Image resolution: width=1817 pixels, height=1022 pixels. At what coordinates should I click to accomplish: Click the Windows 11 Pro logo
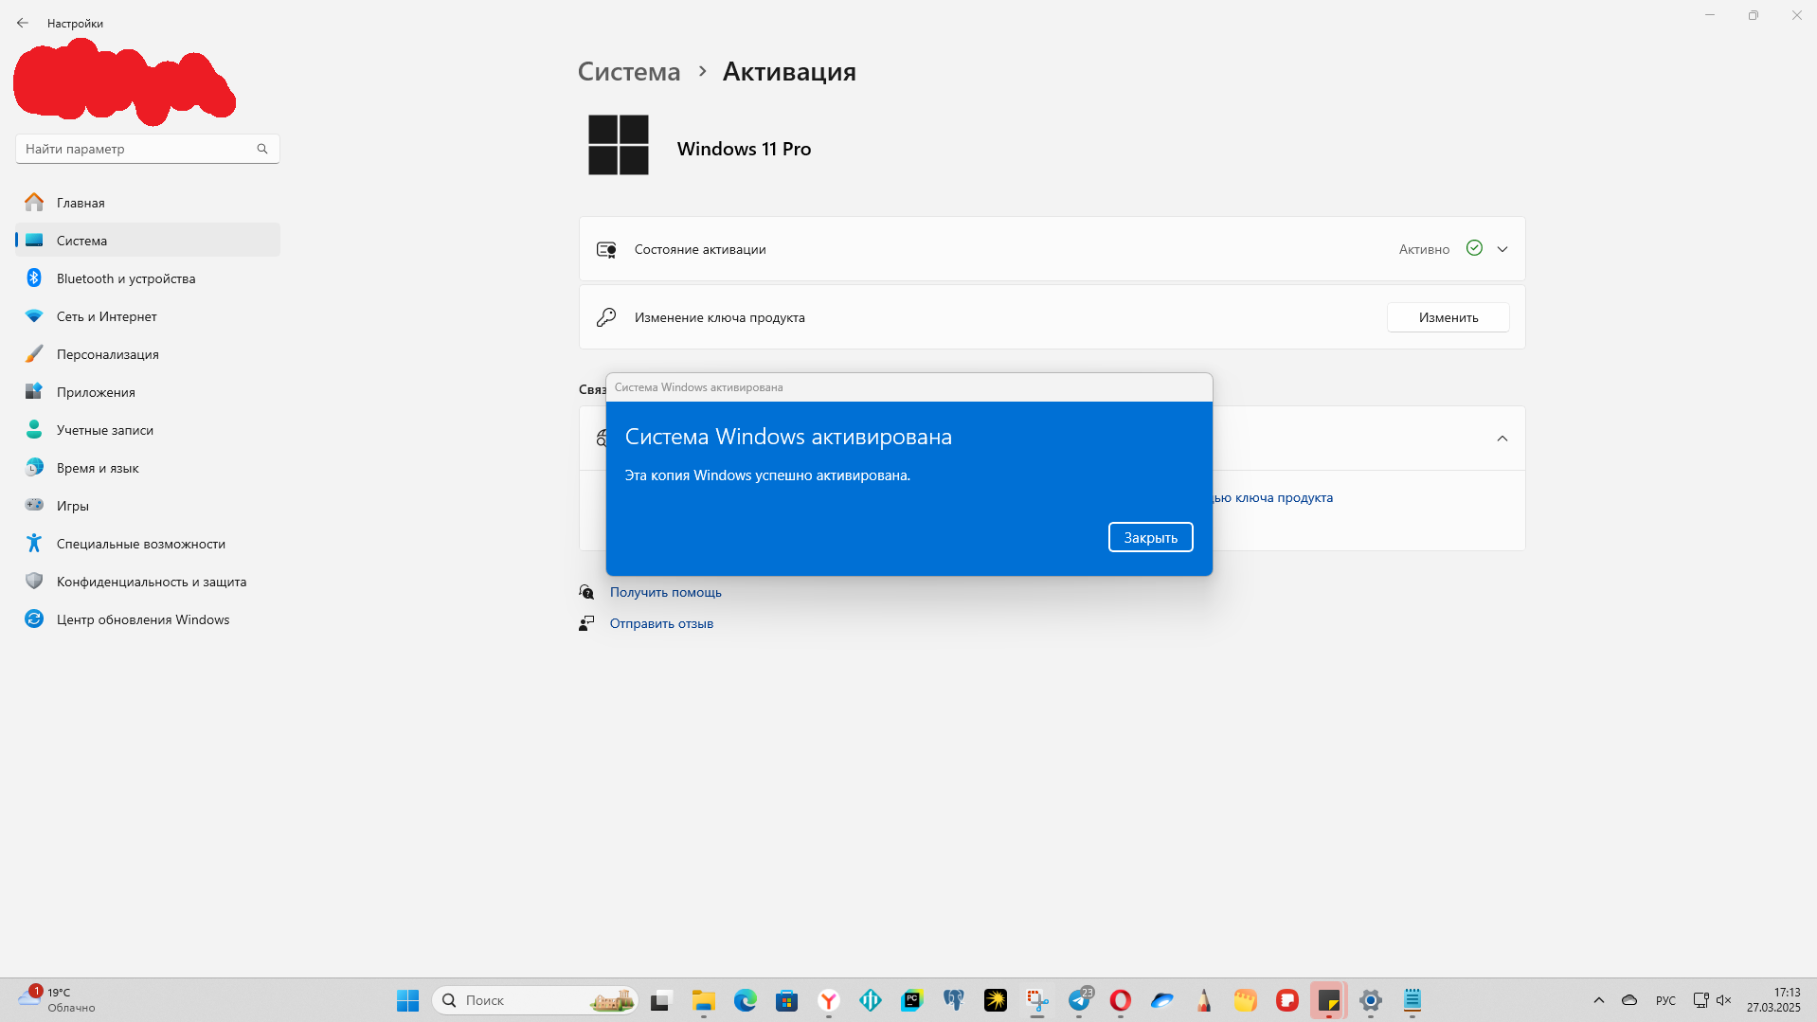(619, 145)
